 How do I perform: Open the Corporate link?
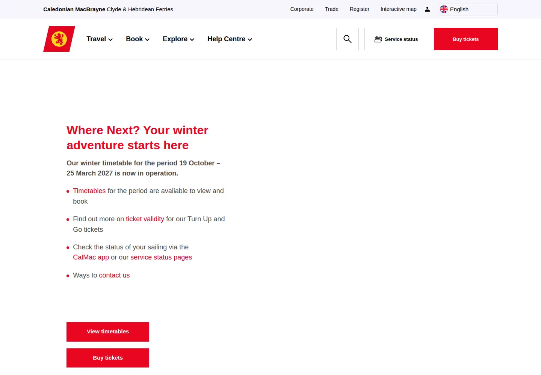tap(302, 9)
